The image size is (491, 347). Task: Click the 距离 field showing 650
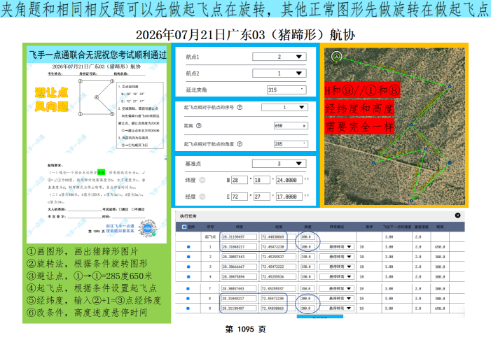tap(291, 126)
